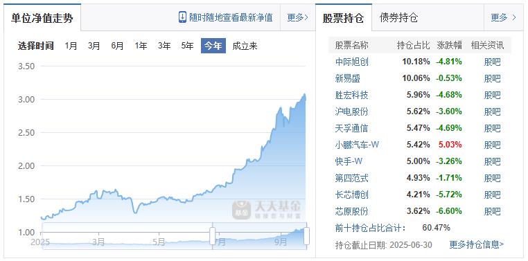Click the 持仓占比 column header
The image size is (528, 261).
(x=413, y=45)
